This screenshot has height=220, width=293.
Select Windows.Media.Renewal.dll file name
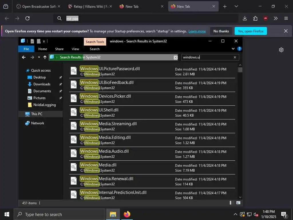point(106,178)
